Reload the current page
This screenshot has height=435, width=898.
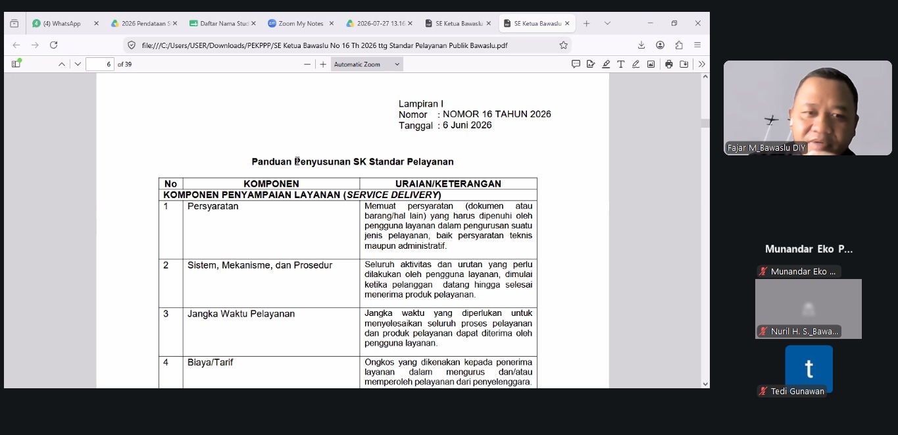coord(54,45)
